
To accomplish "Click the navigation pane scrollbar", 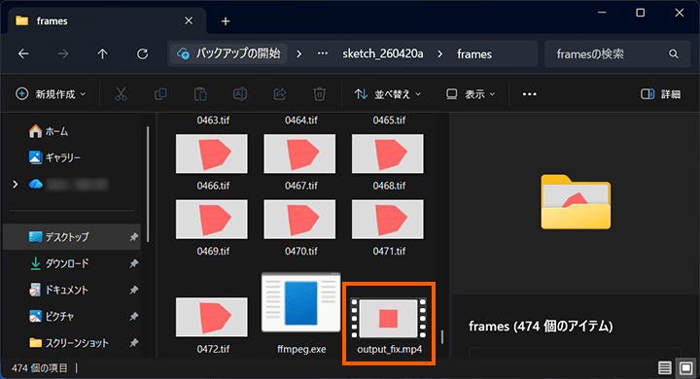I will click(148, 184).
